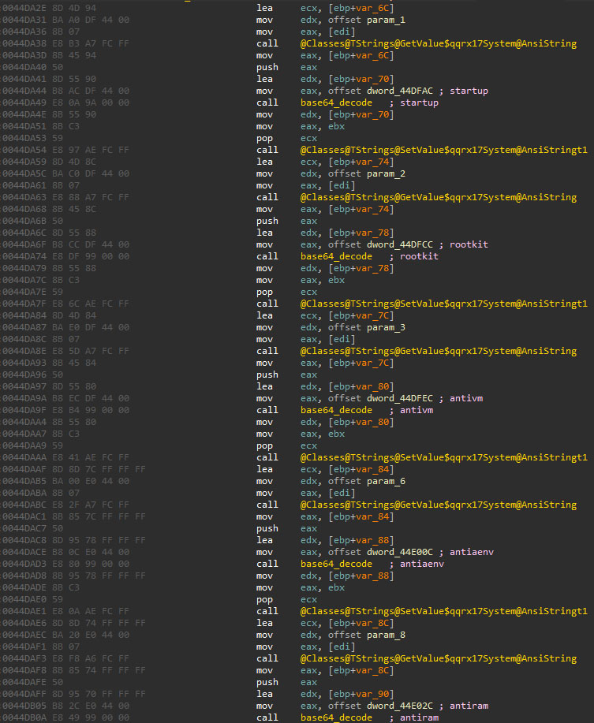Click base64_decode on the line at 0044DA49
Screen dimensions: 594x723
[x=336, y=102]
